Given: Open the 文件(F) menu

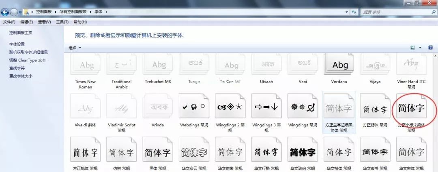Looking at the screenshot, I should (x=9, y=22).
